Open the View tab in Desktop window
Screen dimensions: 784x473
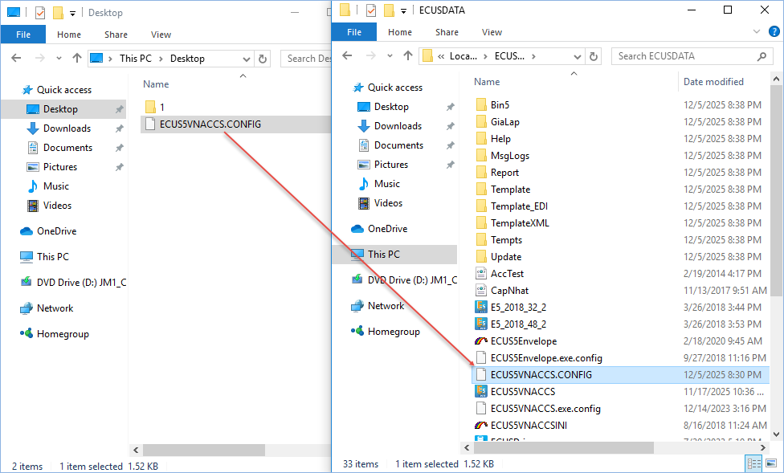click(161, 35)
